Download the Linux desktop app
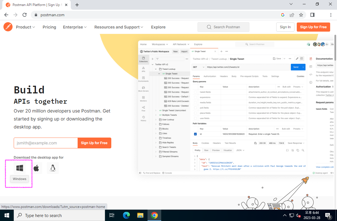The height and width of the screenshot is (221, 337). 53,168
